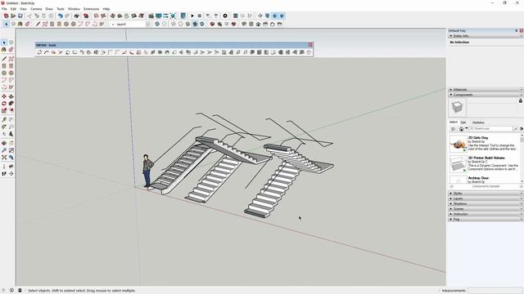Expand the Layers panel

pyautogui.click(x=451, y=198)
